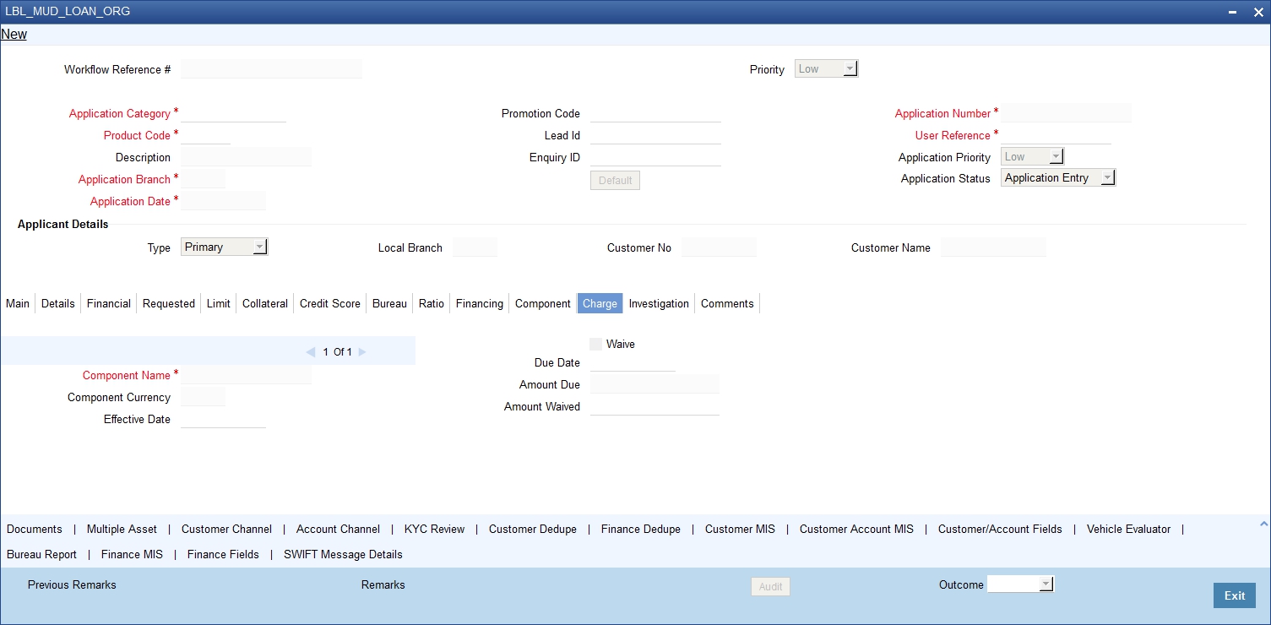This screenshot has height=625, width=1271.
Task: Open the Bureau Report link
Action: point(41,554)
